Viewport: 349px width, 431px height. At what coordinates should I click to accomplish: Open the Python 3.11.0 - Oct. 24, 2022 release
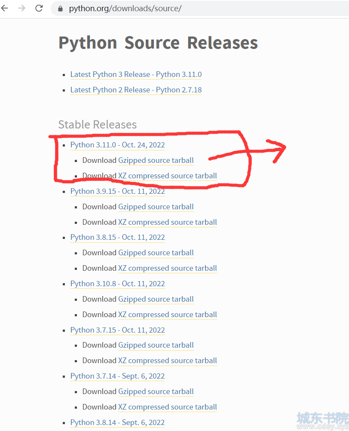(x=117, y=145)
